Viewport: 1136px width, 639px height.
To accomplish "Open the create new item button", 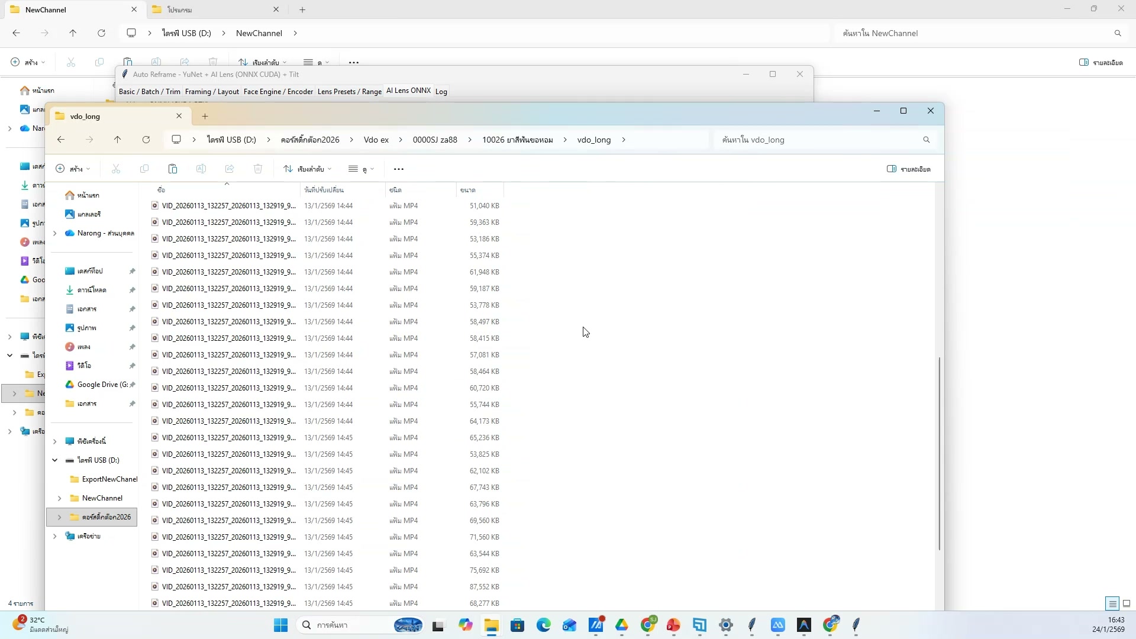I will coord(72,169).
